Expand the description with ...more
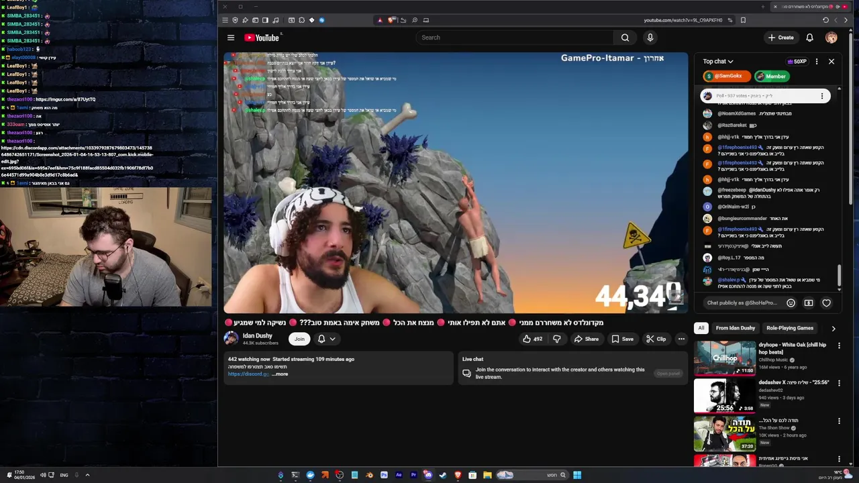859x483 pixels. pyautogui.click(x=280, y=374)
